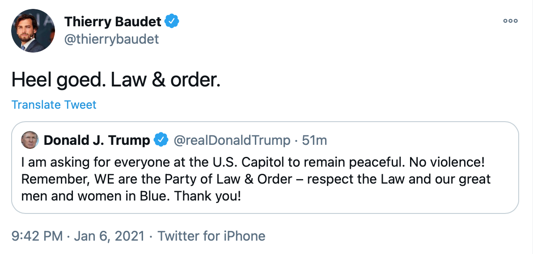Open the three-dot more options menu

point(510,21)
